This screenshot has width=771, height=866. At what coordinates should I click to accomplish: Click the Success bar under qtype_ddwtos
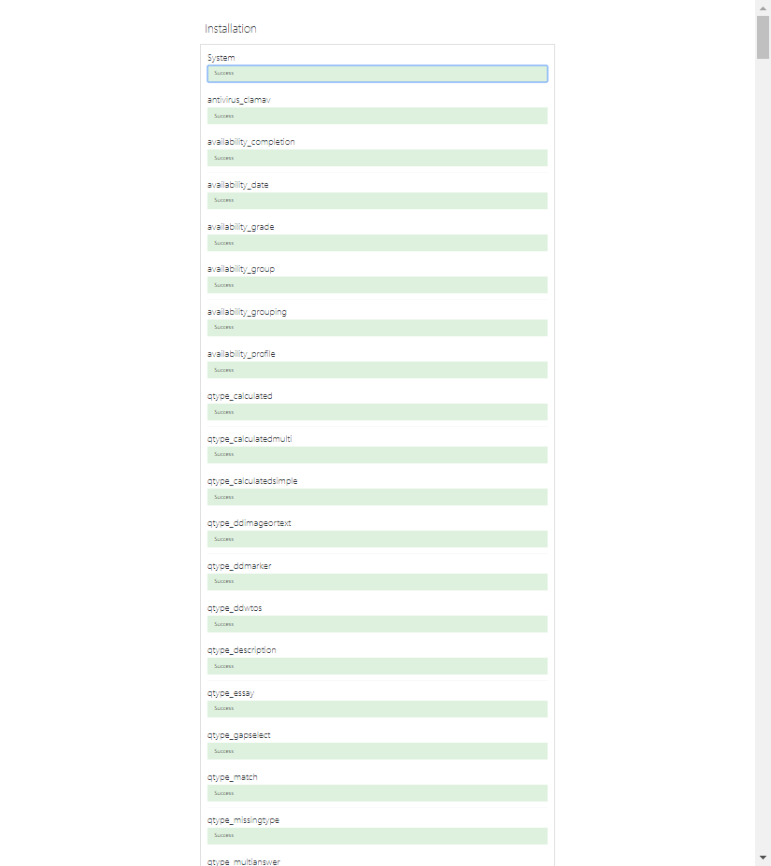378,624
